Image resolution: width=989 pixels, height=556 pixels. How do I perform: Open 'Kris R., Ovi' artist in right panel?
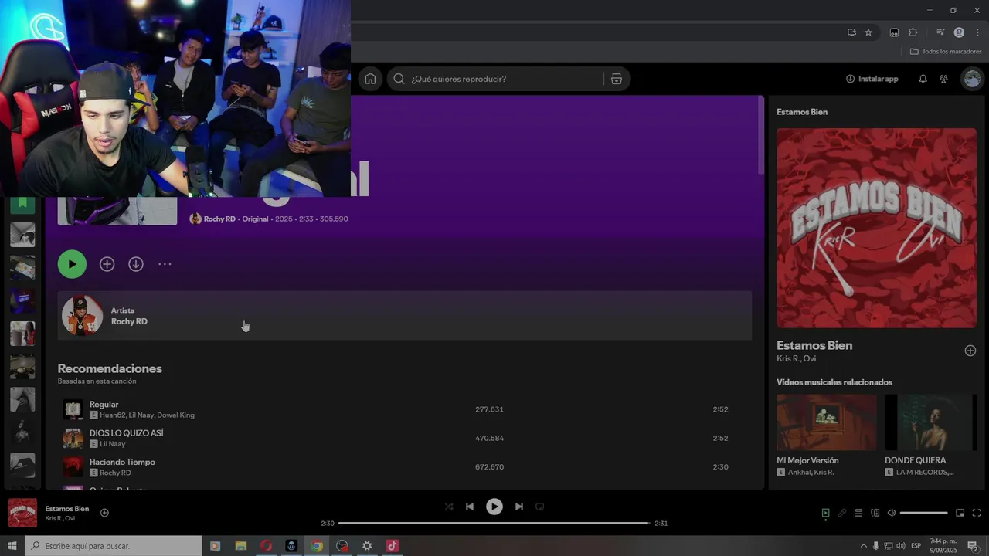[796, 359]
